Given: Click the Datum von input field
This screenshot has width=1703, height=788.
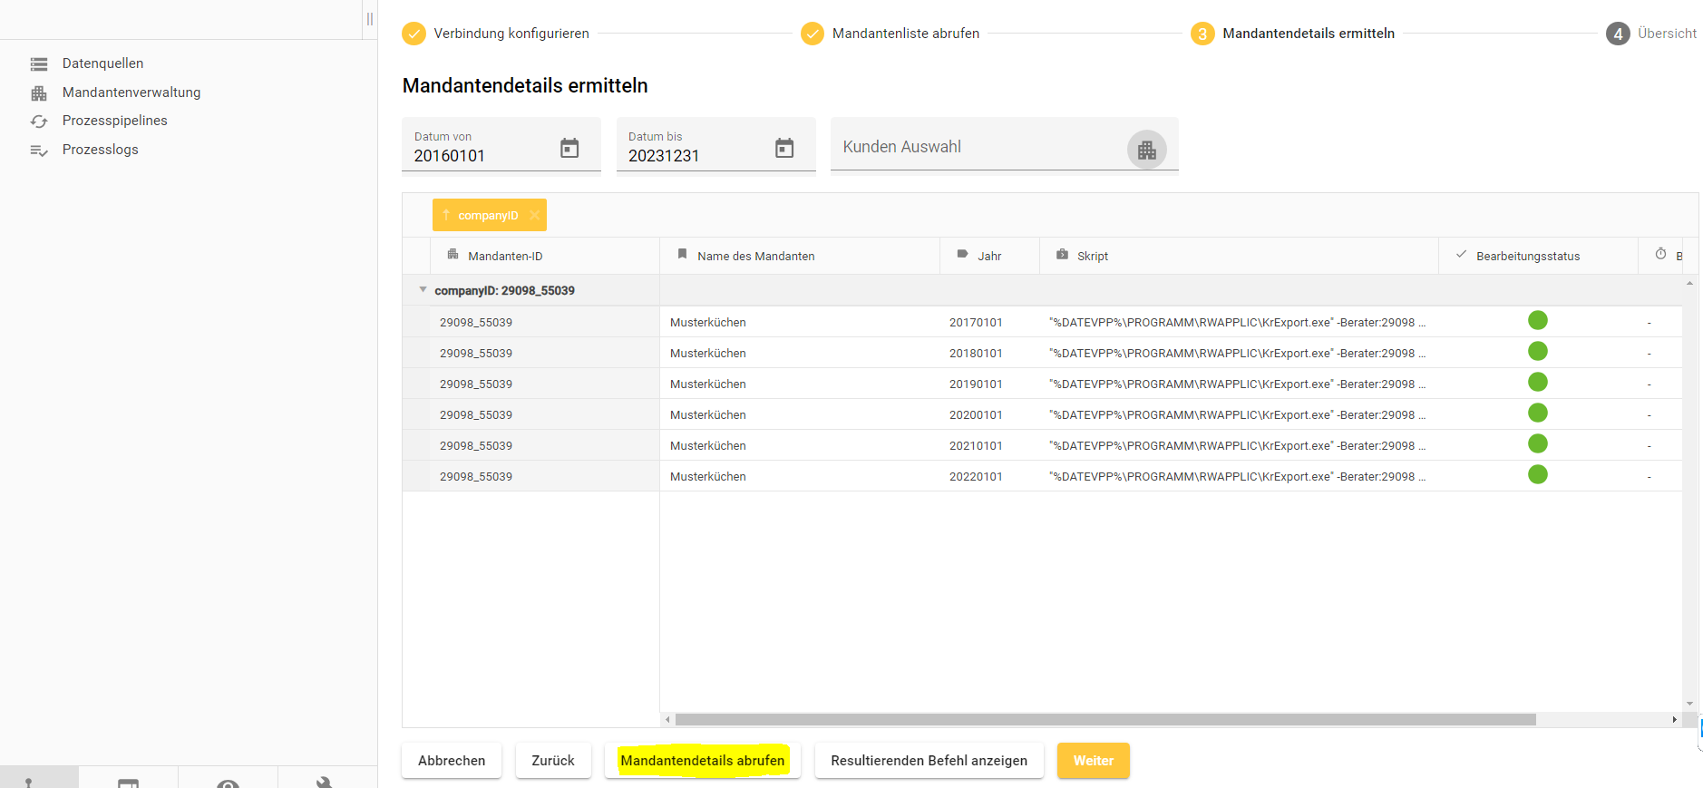Looking at the screenshot, I should (x=481, y=156).
